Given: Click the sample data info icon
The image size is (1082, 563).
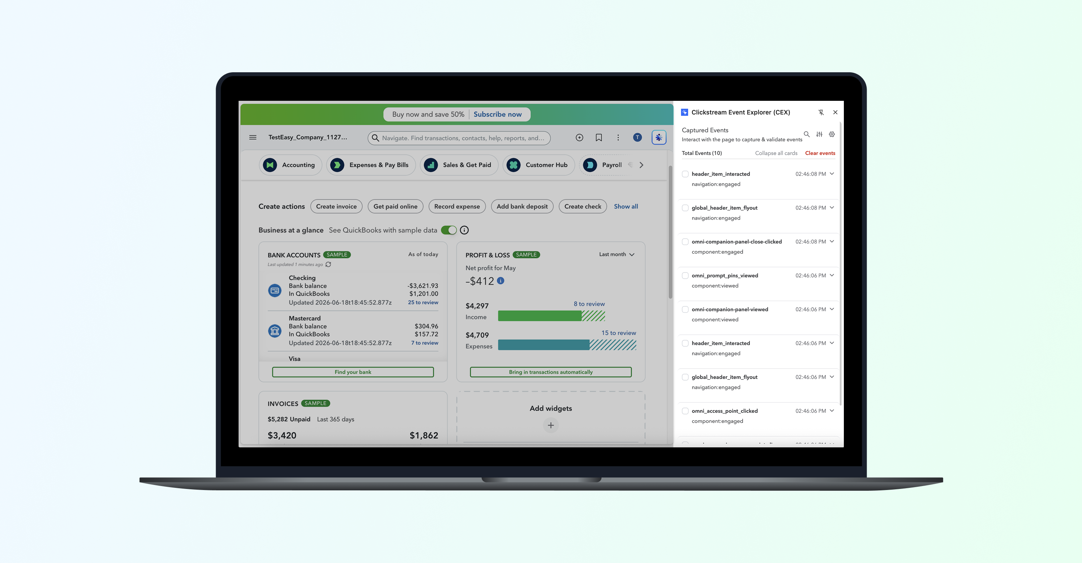Looking at the screenshot, I should click(464, 230).
